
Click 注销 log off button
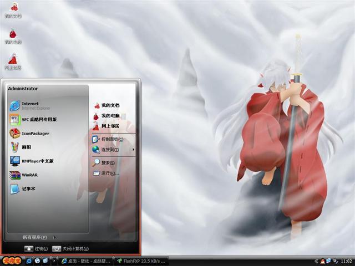coord(35,249)
